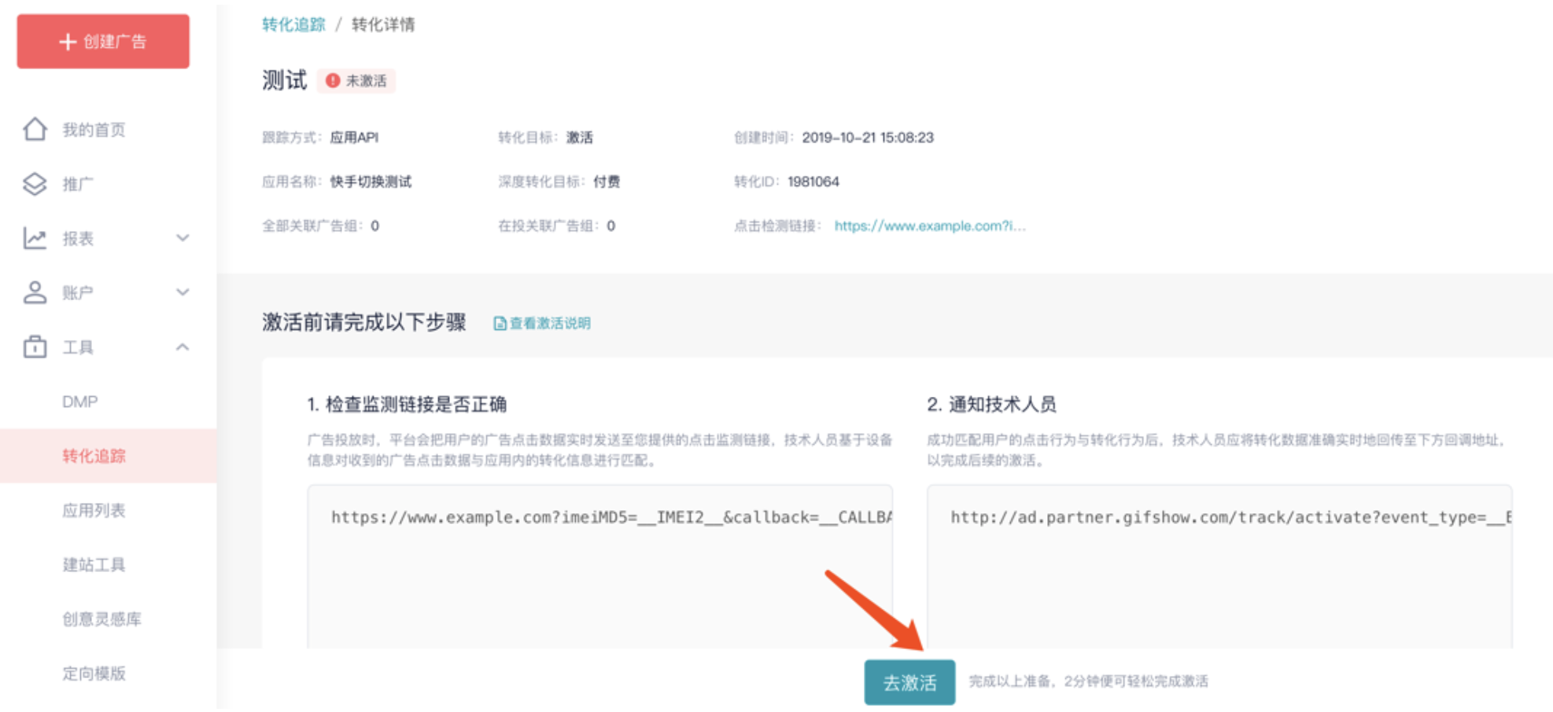Open 定向模版 in the sidebar

pyautogui.click(x=94, y=673)
